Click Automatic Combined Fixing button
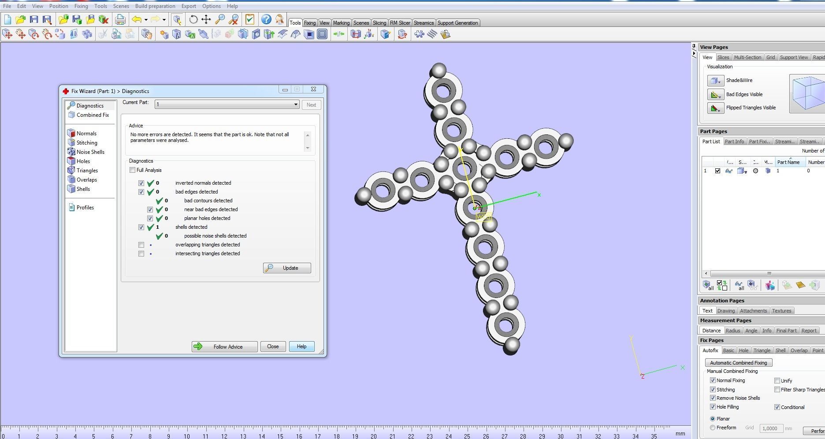 click(738, 363)
